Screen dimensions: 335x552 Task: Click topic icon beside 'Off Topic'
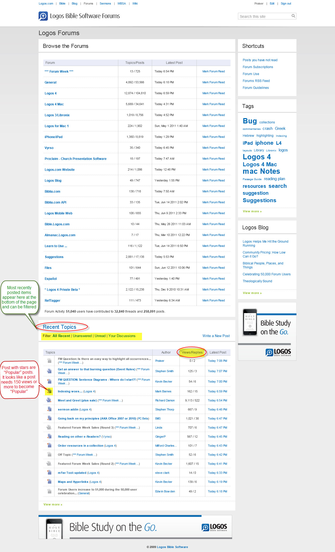(49, 454)
